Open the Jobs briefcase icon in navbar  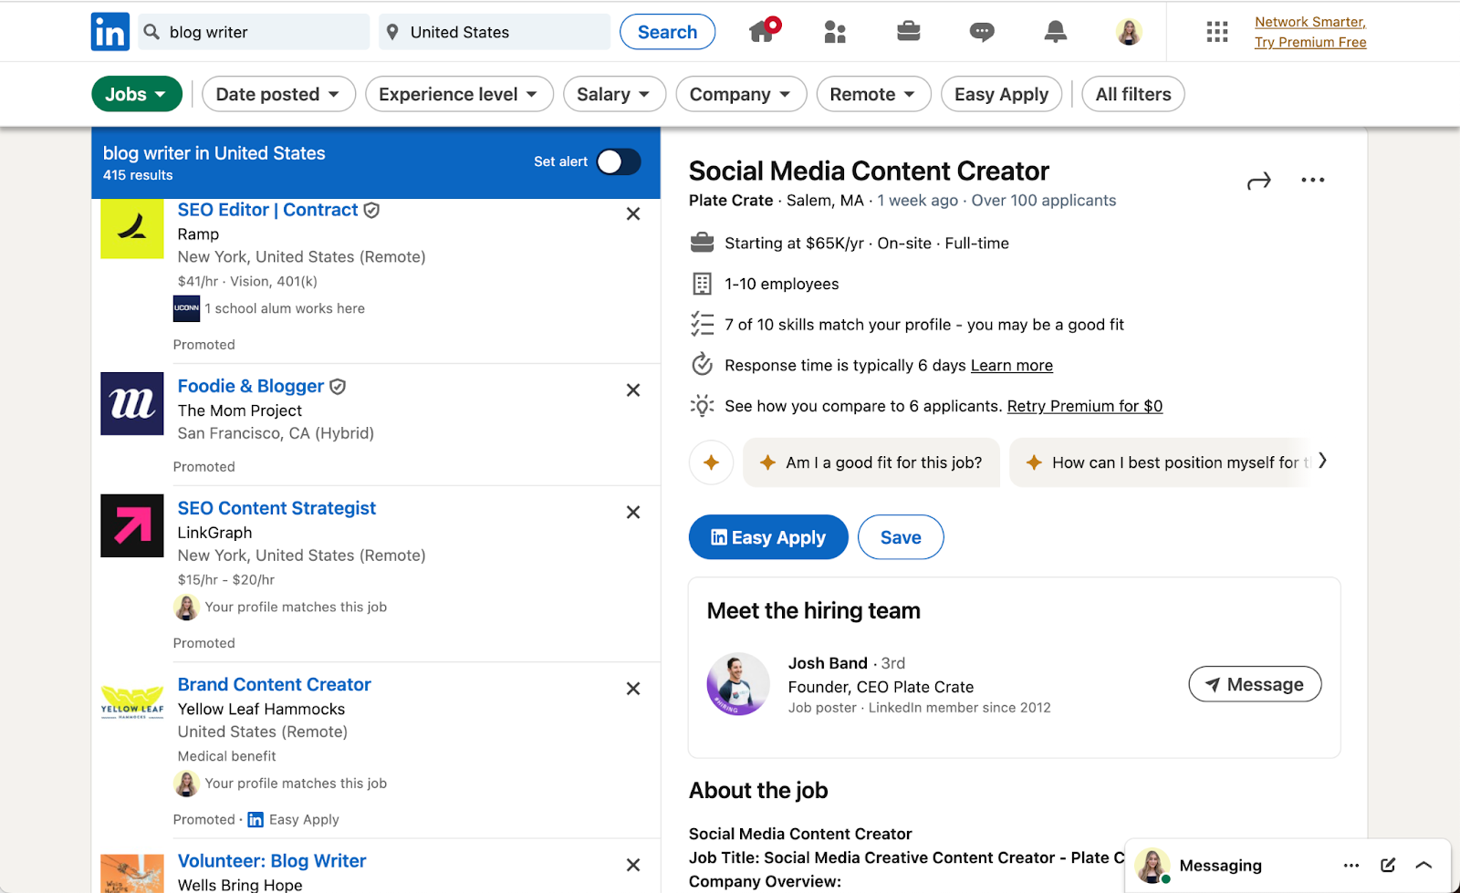(x=908, y=32)
